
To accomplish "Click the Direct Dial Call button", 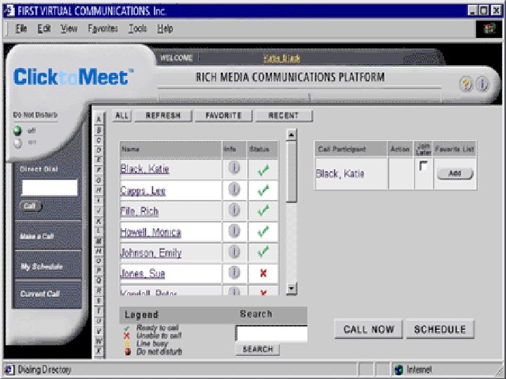I will 30,206.
